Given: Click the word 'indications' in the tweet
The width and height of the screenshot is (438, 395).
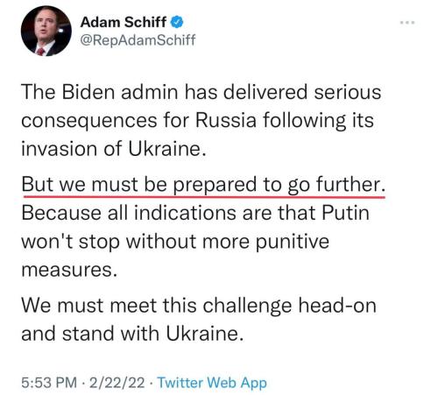Looking at the screenshot, I should pyautogui.click(x=185, y=213).
